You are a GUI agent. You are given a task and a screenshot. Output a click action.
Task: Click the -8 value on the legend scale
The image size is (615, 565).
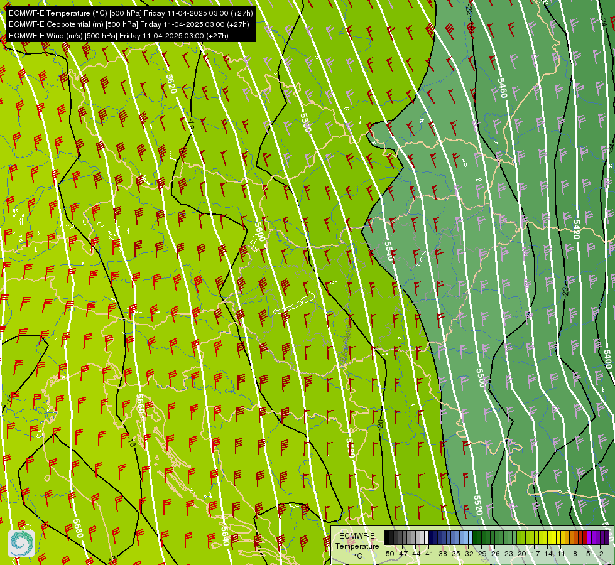click(x=574, y=554)
